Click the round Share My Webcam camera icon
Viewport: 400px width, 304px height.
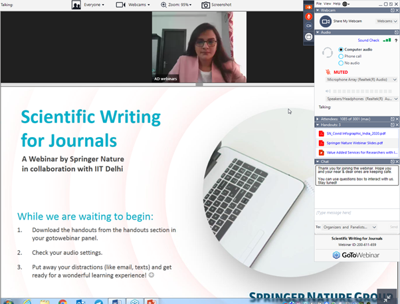326,21
